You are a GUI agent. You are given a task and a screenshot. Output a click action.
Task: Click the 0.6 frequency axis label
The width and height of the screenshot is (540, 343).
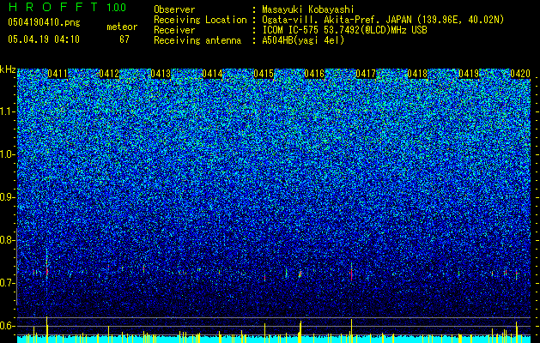[8, 326]
